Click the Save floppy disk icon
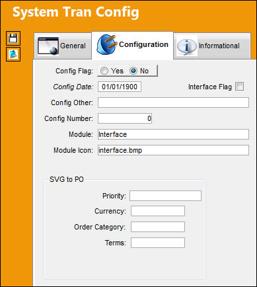The height and width of the screenshot is (287, 257). 13,38
